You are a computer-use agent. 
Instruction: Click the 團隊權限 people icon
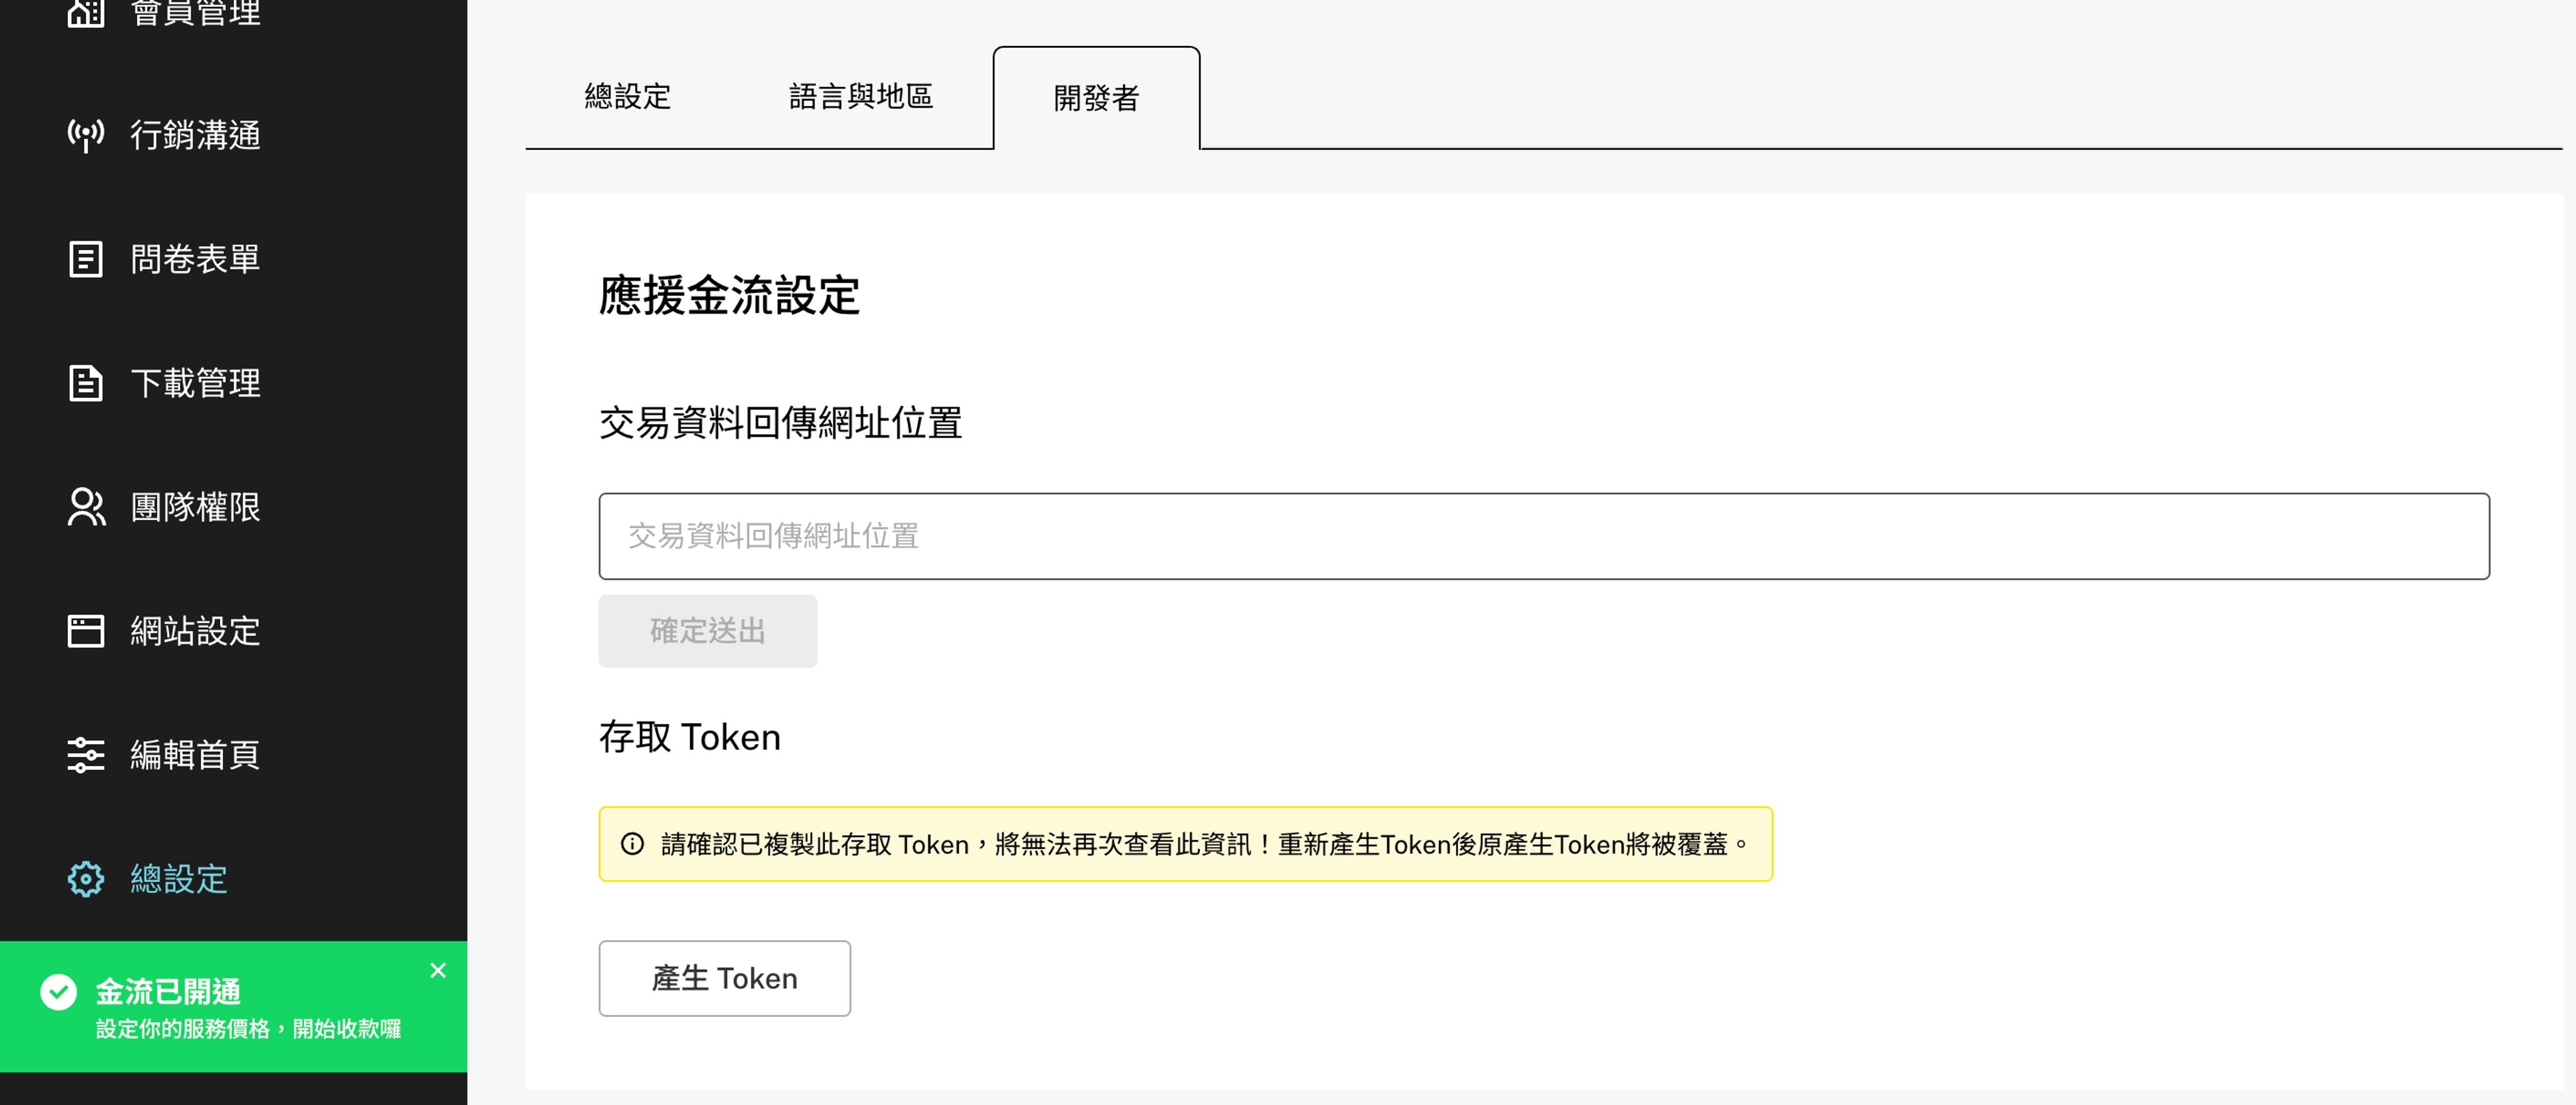(x=86, y=507)
